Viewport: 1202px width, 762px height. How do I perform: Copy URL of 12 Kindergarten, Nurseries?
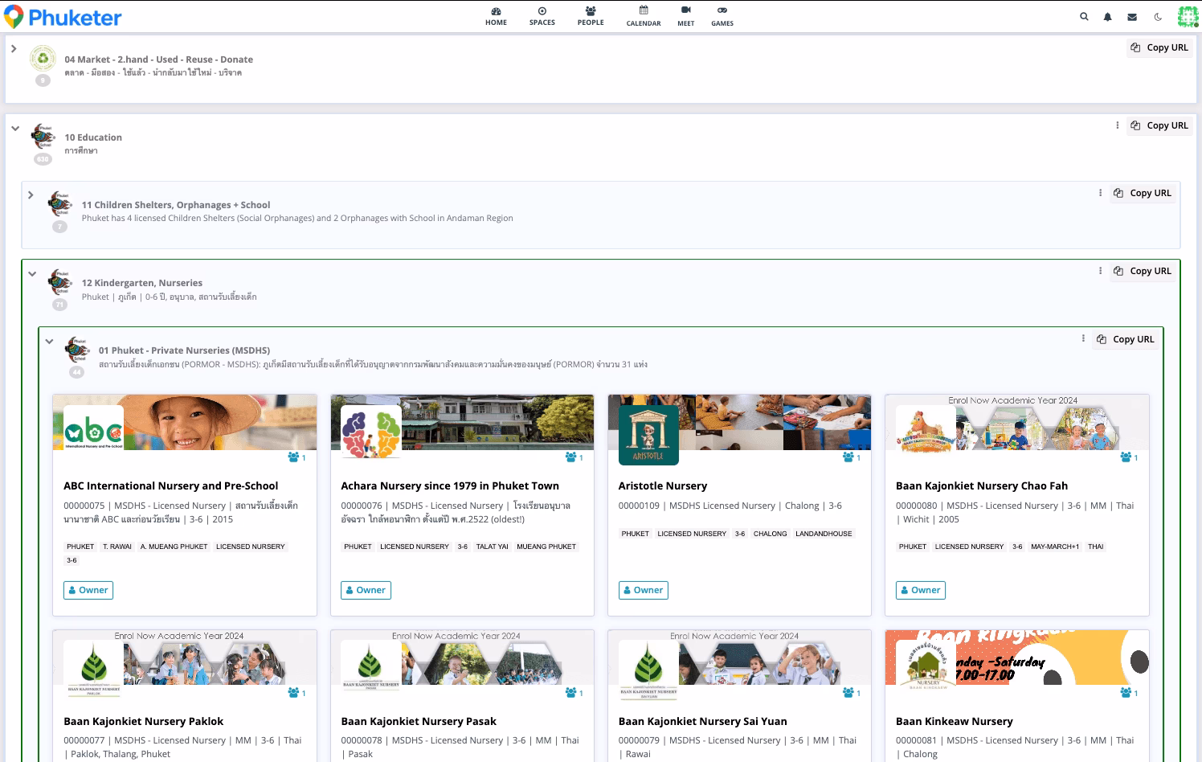coord(1143,271)
